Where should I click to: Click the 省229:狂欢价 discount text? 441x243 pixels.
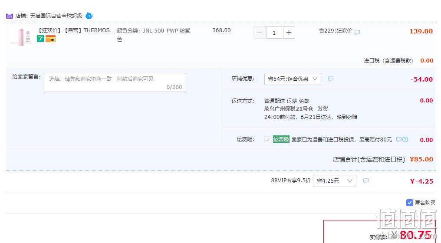click(x=335, y=31)
